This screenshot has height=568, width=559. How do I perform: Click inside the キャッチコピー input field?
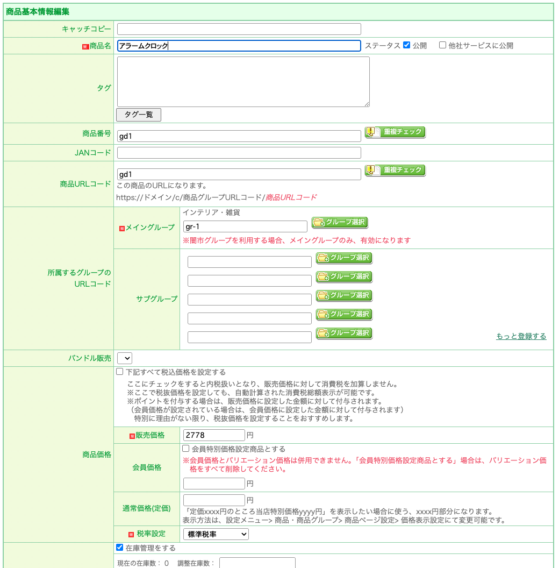coord(238,29)
